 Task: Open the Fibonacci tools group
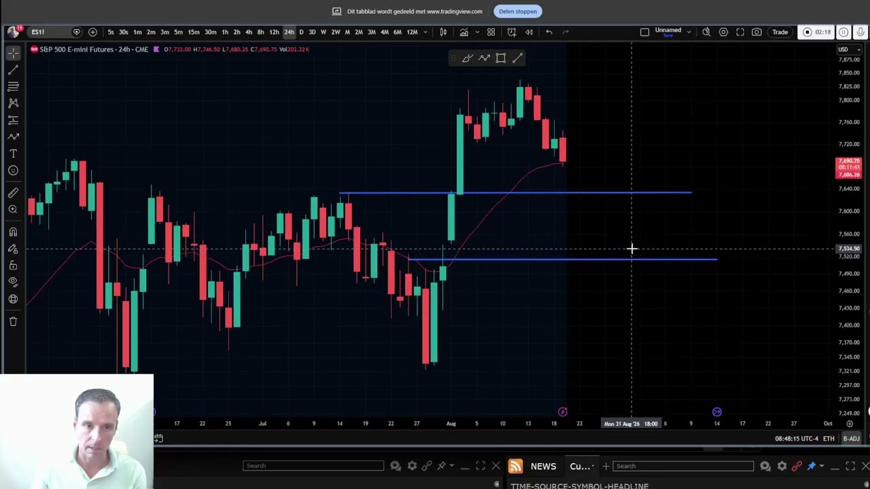click(13, 86)
